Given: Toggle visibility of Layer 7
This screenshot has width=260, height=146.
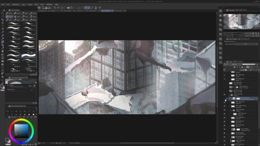Looking at the screenshot, I should (x=224, y=76).
